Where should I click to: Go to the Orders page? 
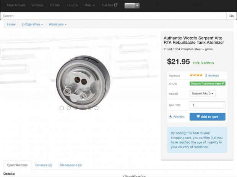[x=55, y=5]
